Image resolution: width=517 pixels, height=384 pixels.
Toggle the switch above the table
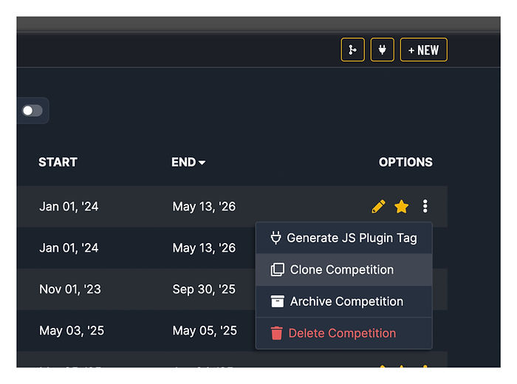coord(32,111)
